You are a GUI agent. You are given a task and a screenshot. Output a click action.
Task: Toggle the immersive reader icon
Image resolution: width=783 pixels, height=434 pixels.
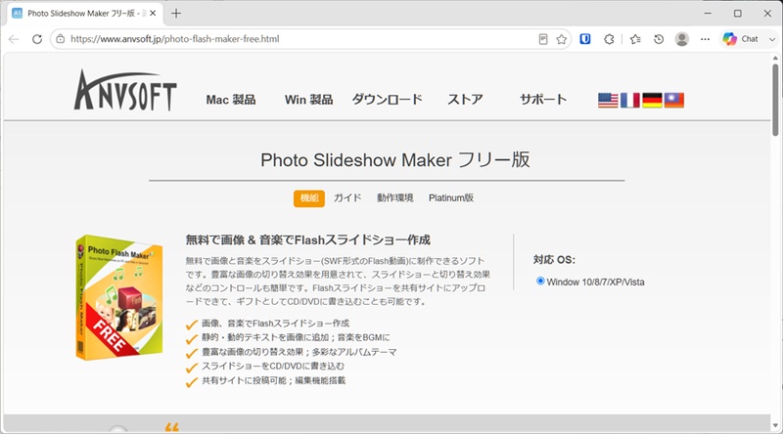point(543,39)
